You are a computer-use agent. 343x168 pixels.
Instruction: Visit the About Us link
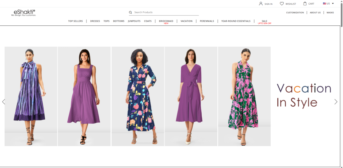pyautogui.click(x=315, y=13)
